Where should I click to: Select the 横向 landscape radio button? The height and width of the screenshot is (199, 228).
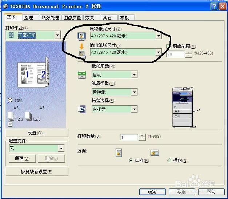169,161
